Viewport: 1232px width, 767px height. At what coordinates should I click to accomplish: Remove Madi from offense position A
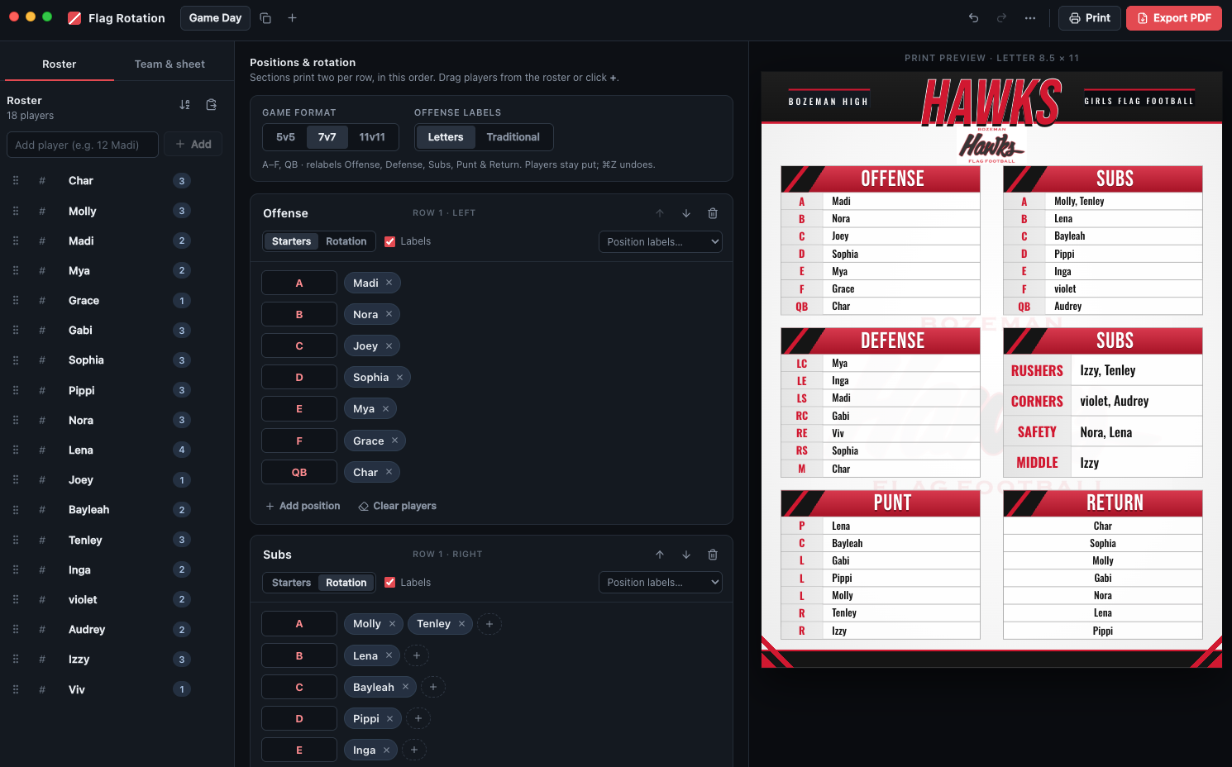pos(389,283)
